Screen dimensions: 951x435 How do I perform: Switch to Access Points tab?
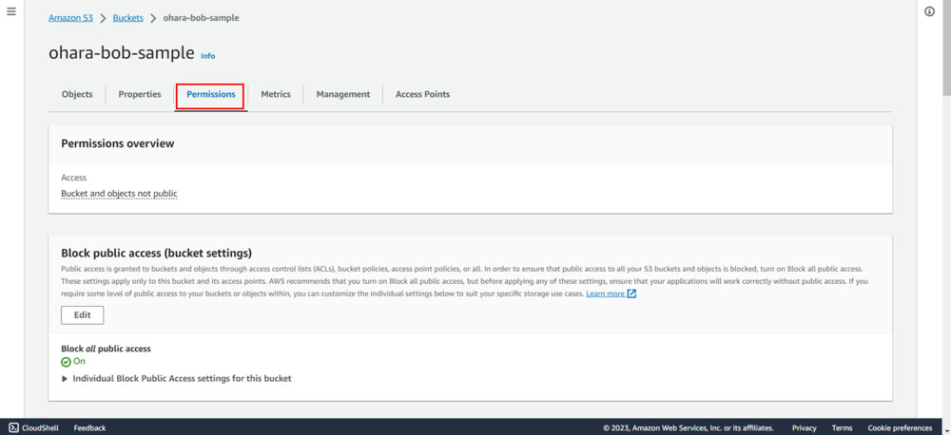(x=422, y=94)
